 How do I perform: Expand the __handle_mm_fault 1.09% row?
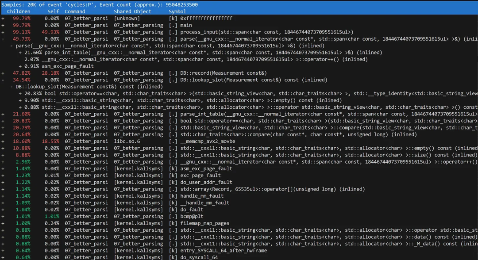[3, 203]
